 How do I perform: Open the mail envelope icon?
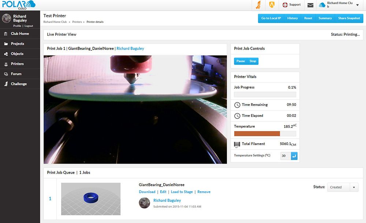tap(310, 5)
